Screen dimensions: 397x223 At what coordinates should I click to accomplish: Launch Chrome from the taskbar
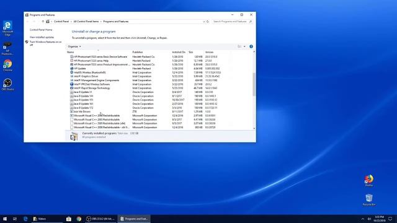coord(79,219)
